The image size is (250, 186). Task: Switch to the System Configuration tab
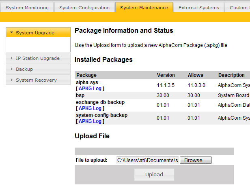tap(84, 8)
